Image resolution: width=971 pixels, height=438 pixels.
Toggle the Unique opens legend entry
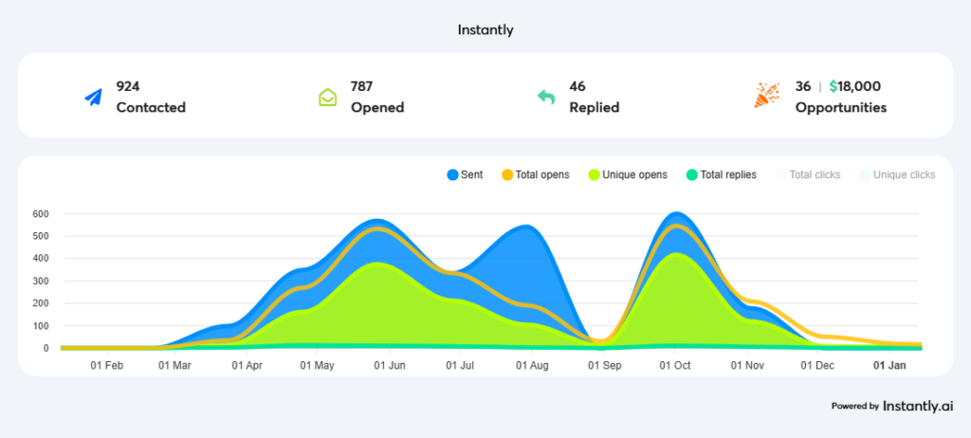628,174
